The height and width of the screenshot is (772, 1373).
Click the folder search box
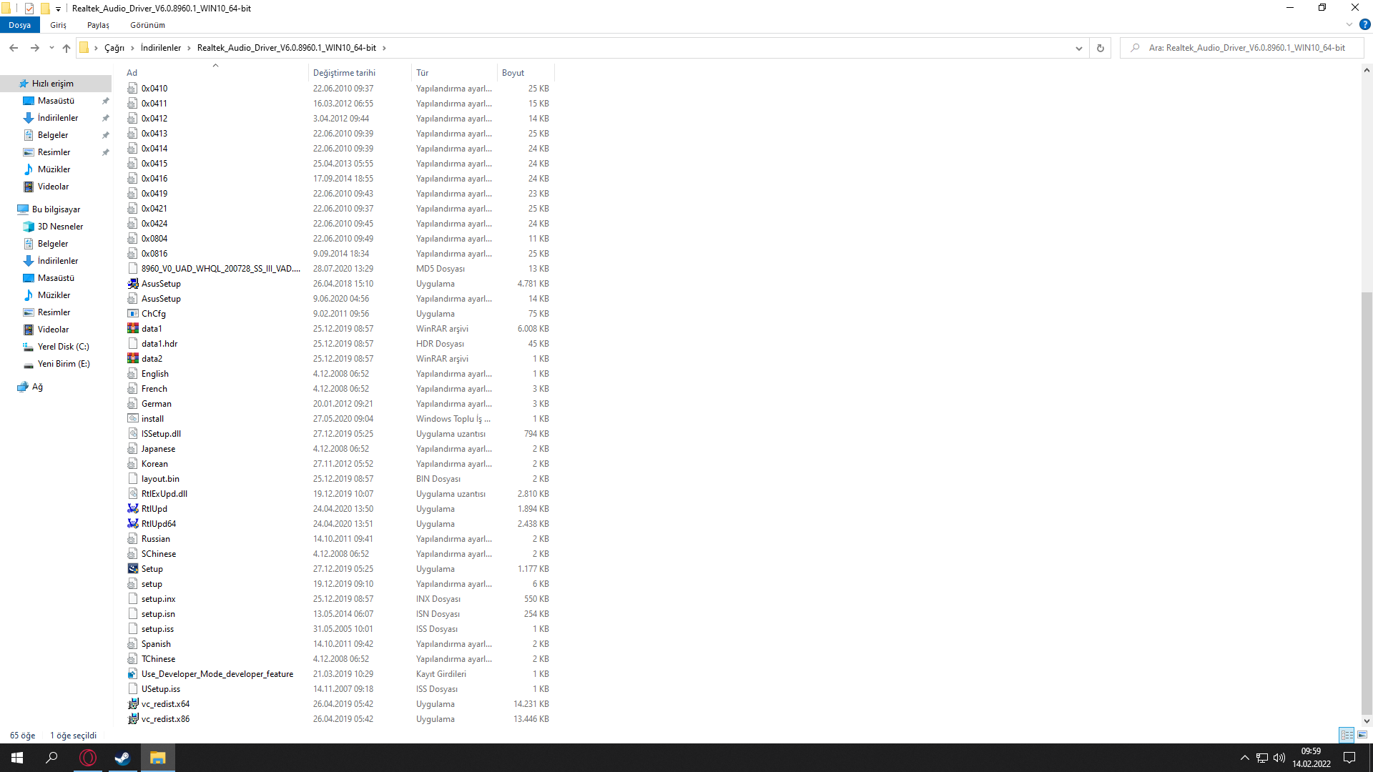pyautogui.click(x=1246, y=48)
